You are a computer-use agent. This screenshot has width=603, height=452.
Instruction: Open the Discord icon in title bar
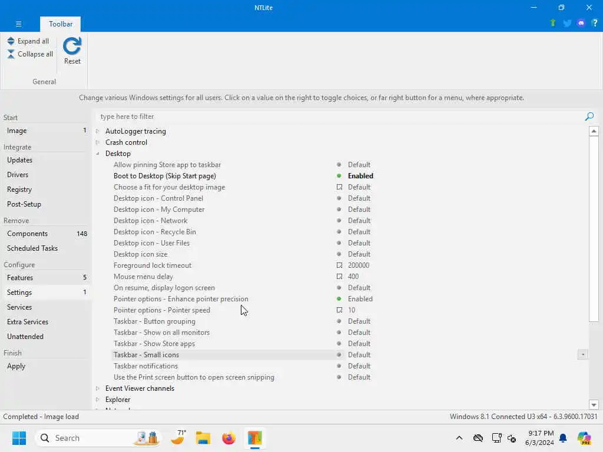coord(581,23)
